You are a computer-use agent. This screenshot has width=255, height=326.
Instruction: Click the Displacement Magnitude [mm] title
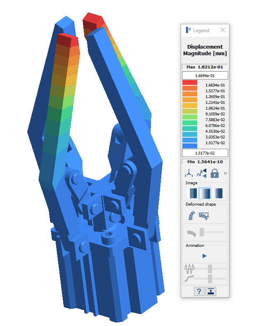(205, 50)
